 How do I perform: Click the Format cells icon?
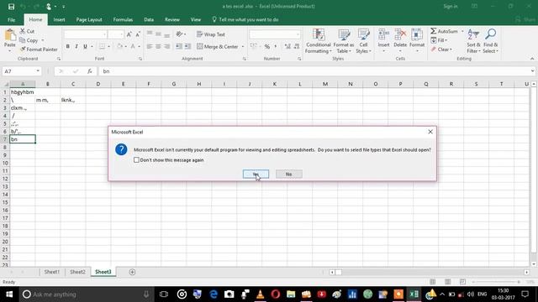pos(417,35)
